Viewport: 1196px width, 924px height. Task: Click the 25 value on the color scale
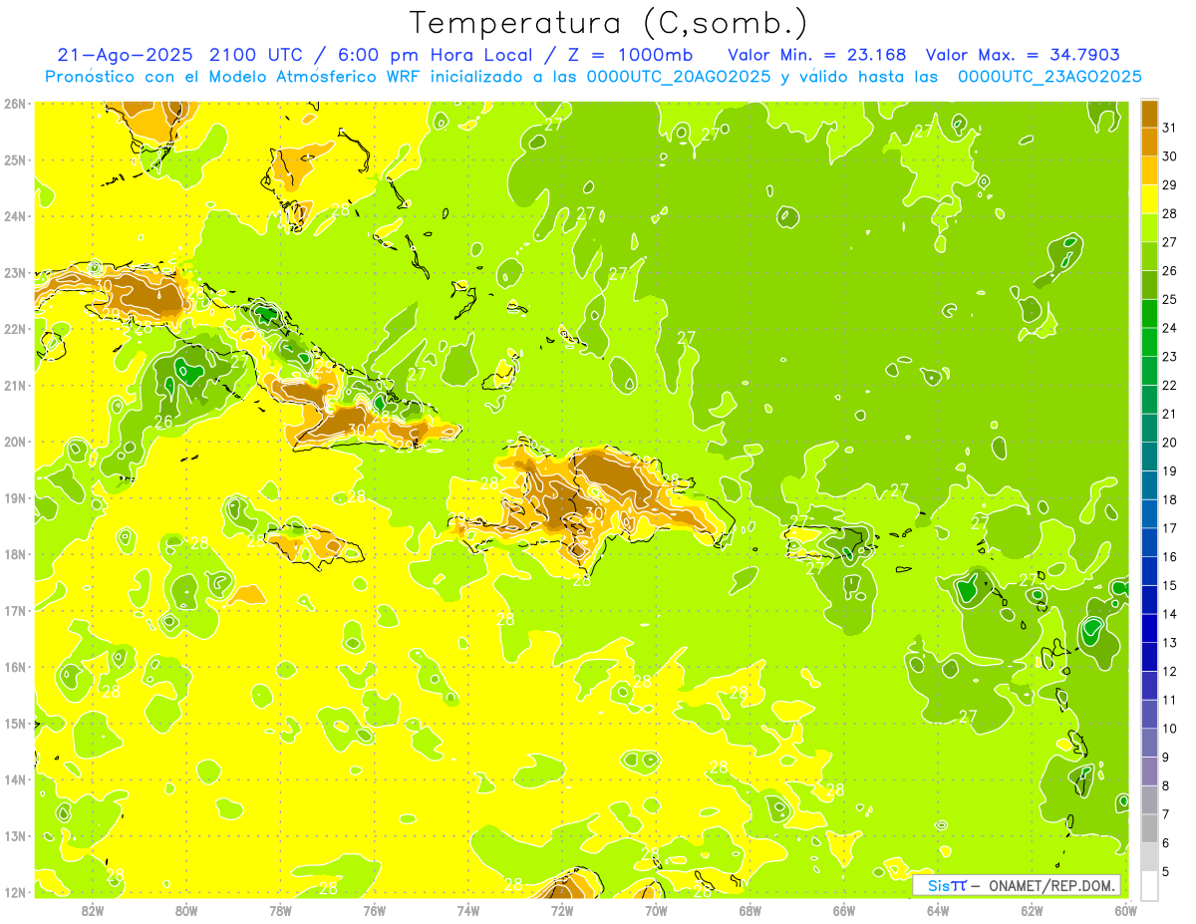coord(1169,299)
